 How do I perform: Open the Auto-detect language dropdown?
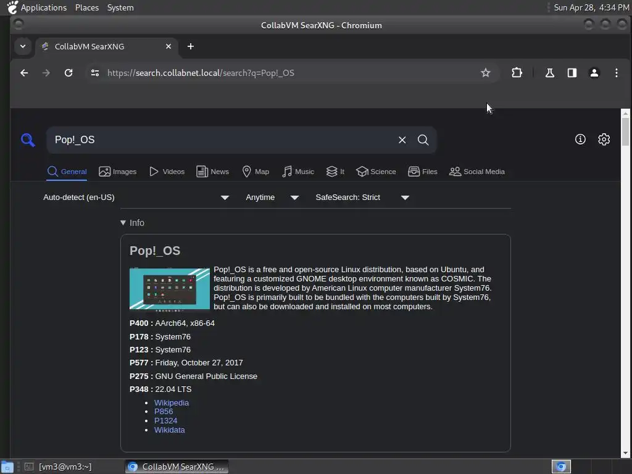click(136, 197)
